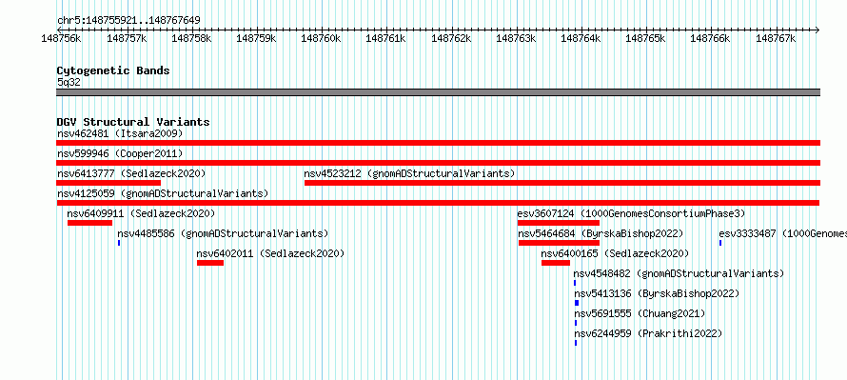847x380 pixels.
Task: Click the 'nsv5691555 (Chuang2021)' label text
Action: click(x=640, y=313)
